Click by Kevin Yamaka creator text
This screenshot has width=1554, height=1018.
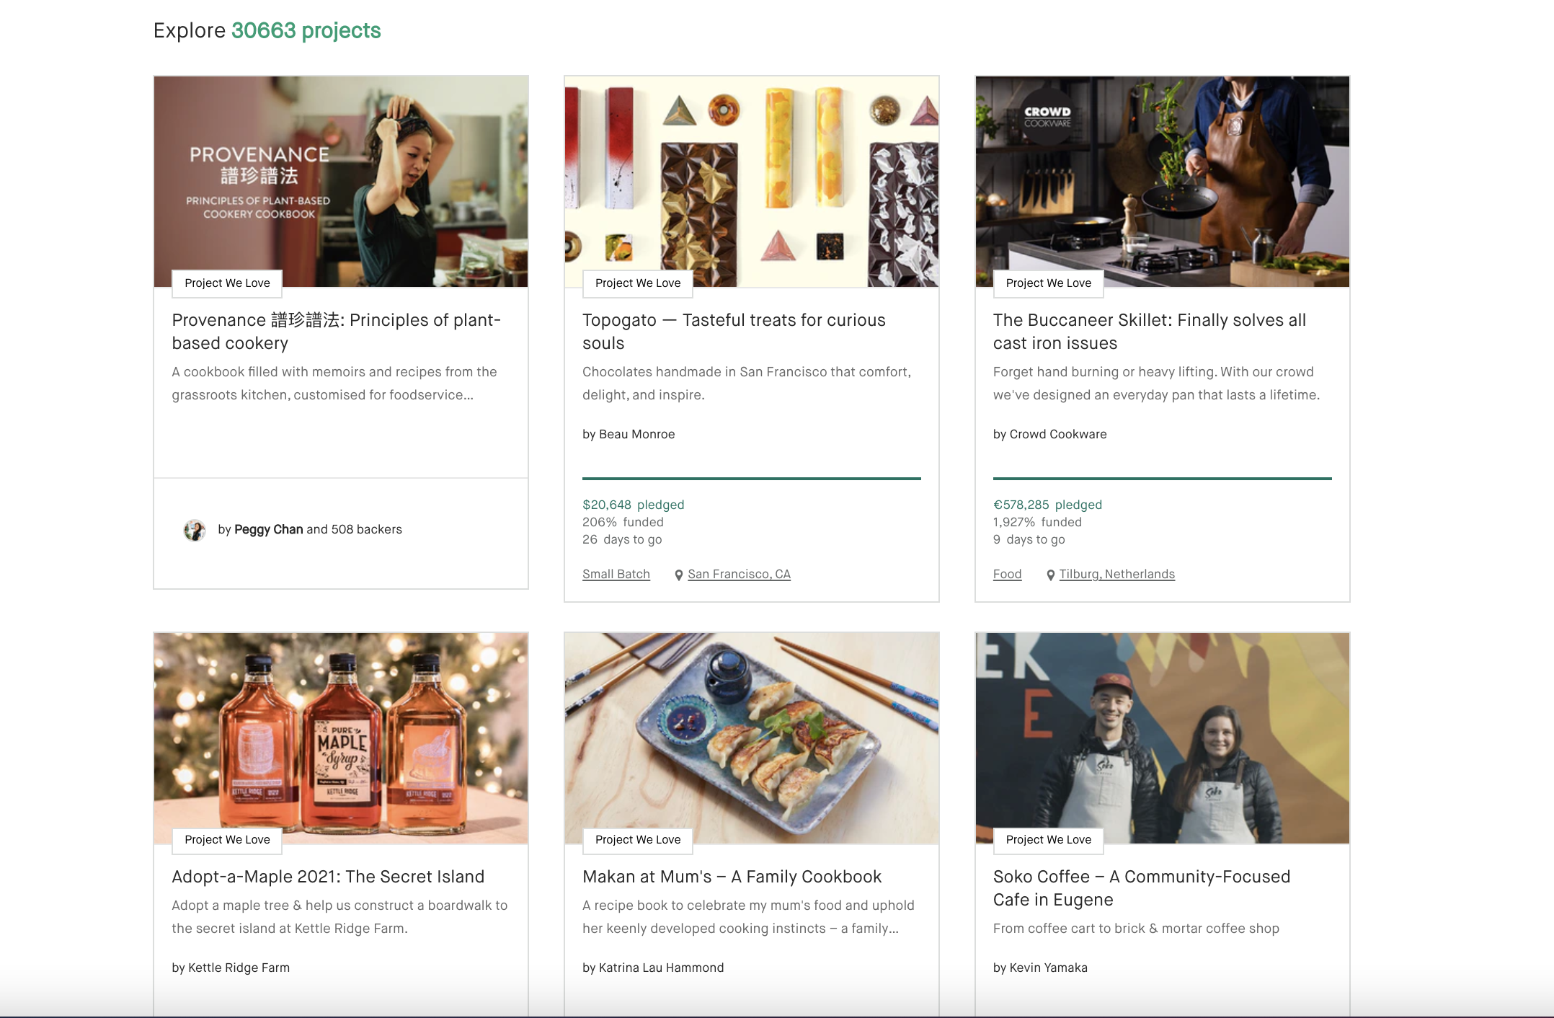coord(1040,968)
